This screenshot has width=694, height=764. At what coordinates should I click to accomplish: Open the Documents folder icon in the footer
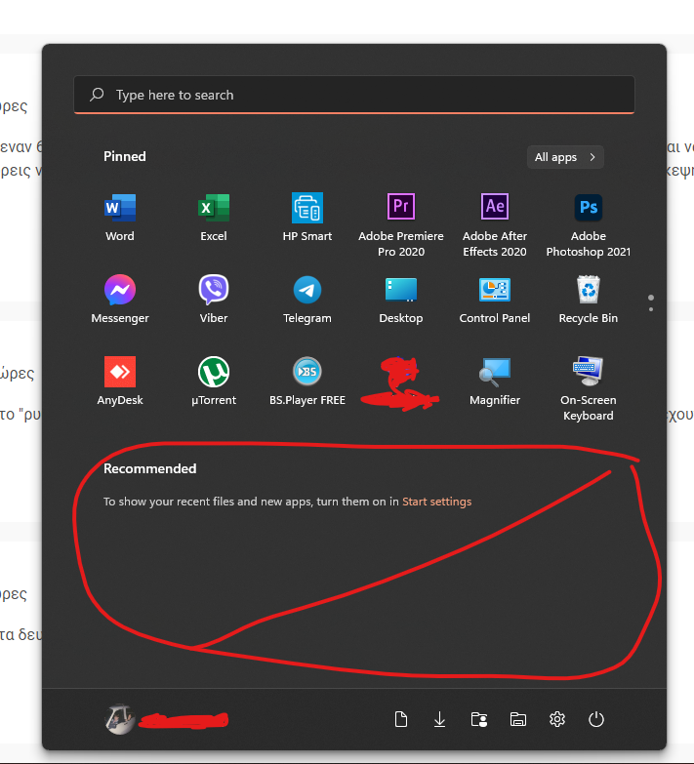(x=400, y=719)
